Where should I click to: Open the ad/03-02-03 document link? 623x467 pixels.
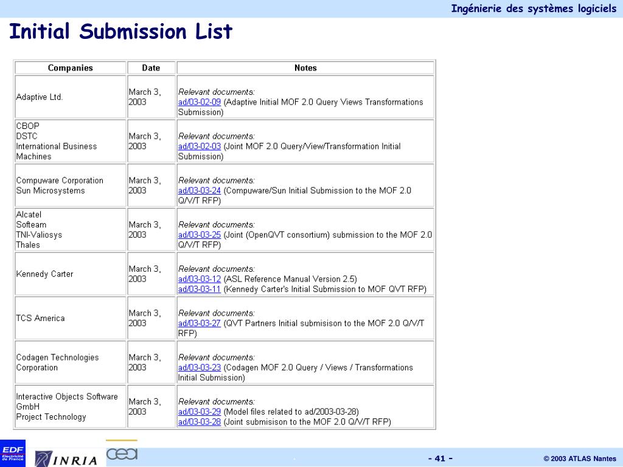pos(199,146)
